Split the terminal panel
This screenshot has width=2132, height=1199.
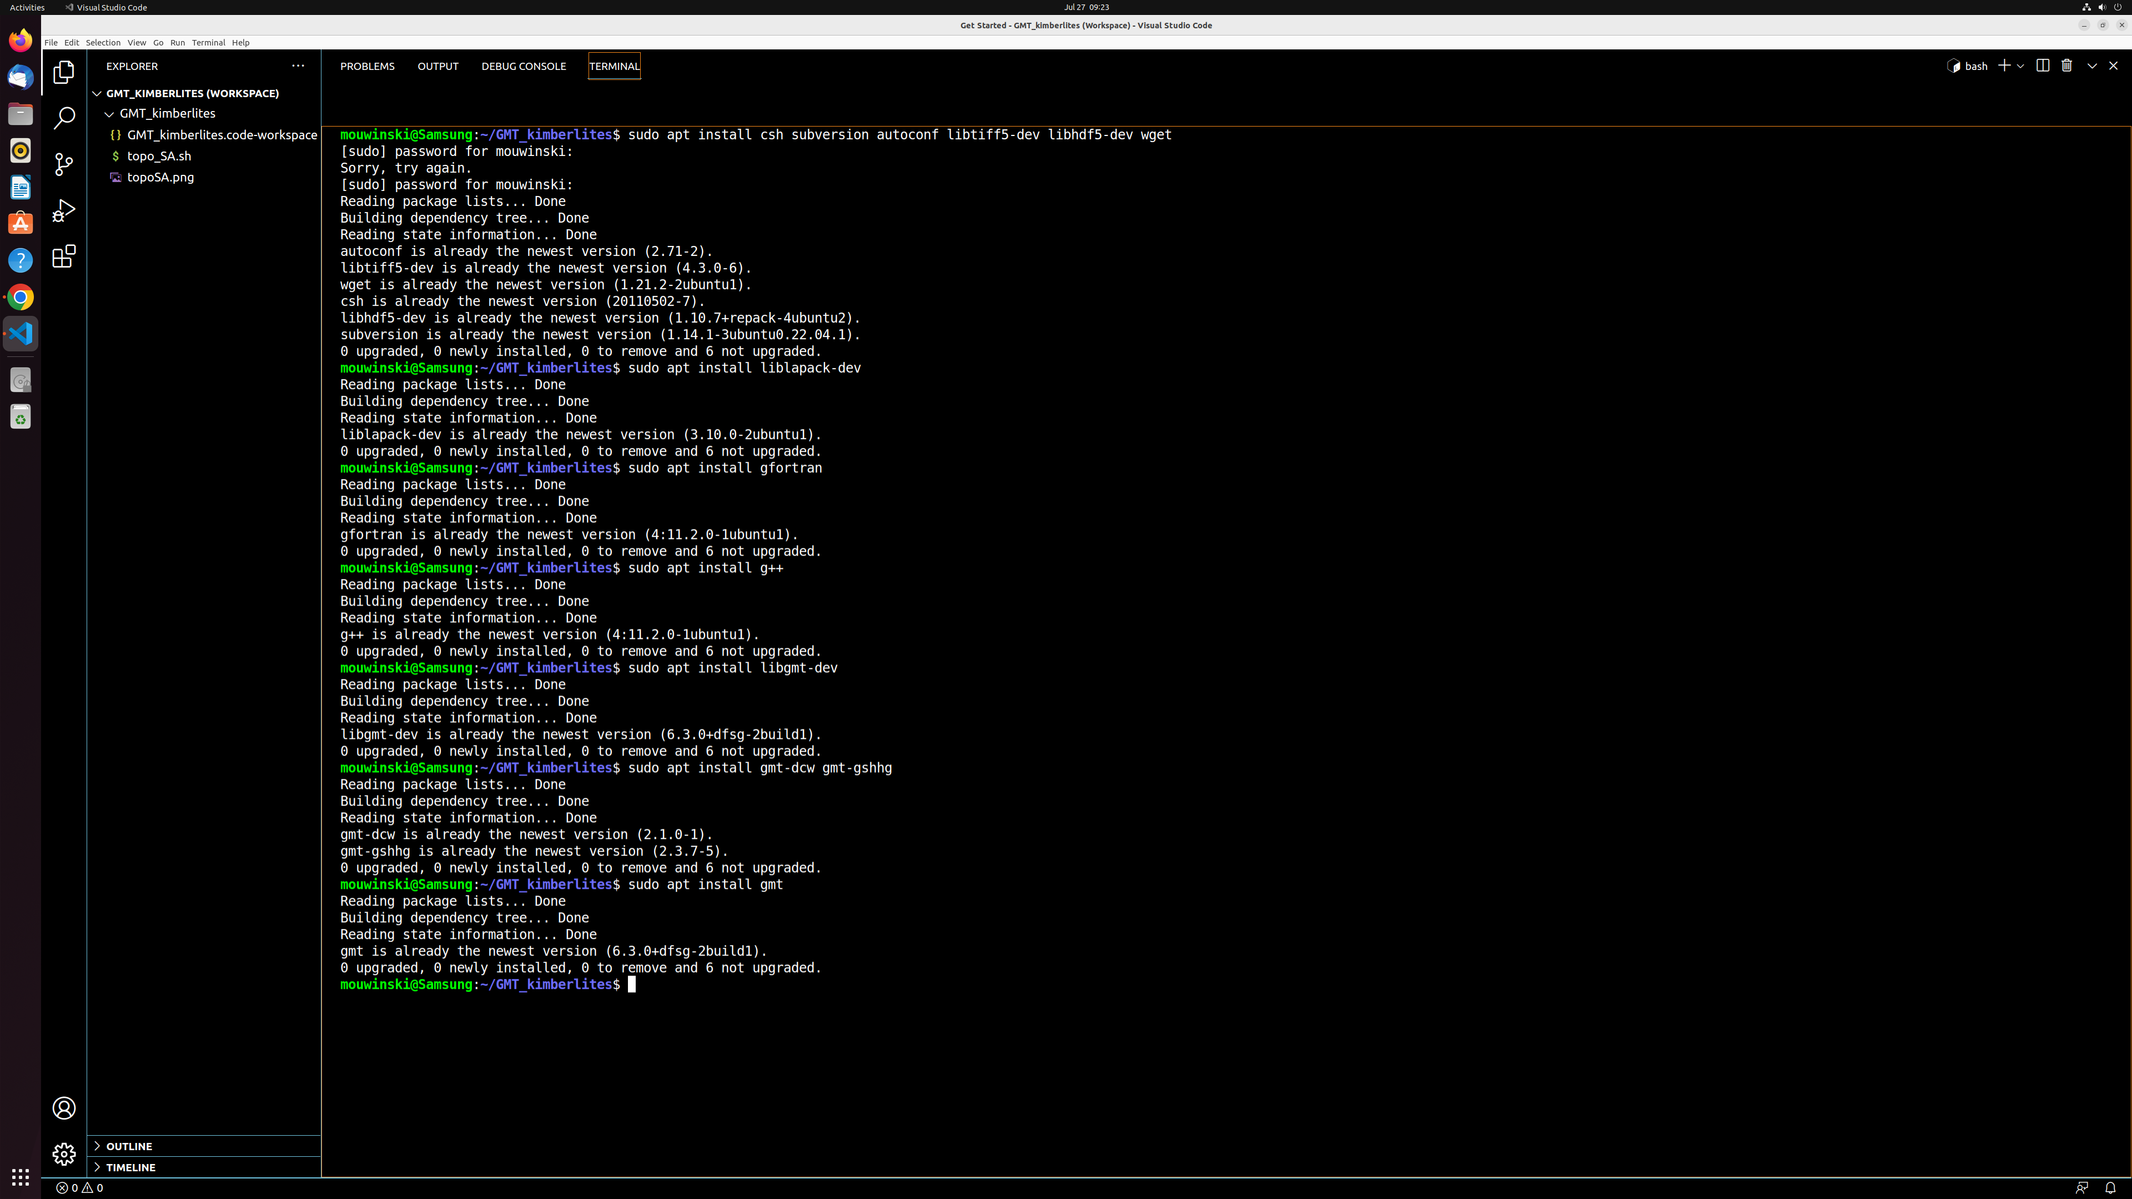[x=2043, y=66]
